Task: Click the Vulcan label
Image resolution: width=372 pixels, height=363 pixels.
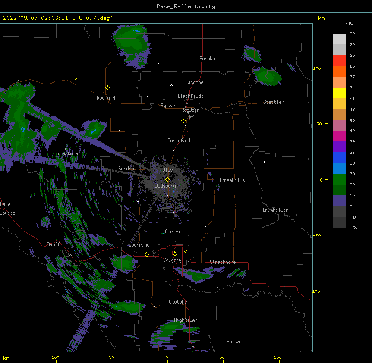Action: point(234,341)
